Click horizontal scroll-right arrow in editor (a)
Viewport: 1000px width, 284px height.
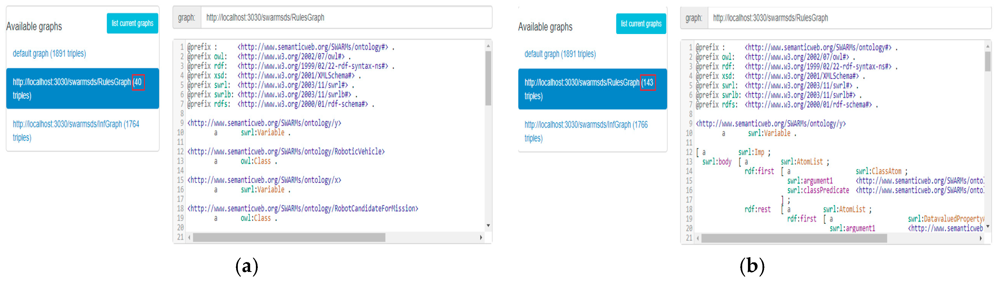coord(481,237)
